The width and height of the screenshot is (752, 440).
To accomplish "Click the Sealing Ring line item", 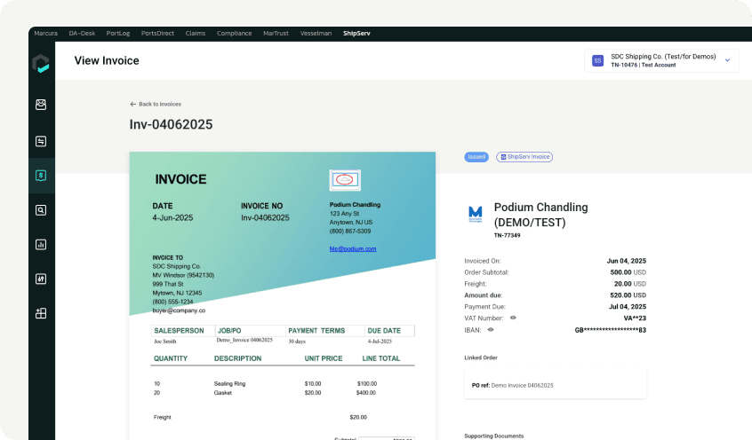I will 229,384.
